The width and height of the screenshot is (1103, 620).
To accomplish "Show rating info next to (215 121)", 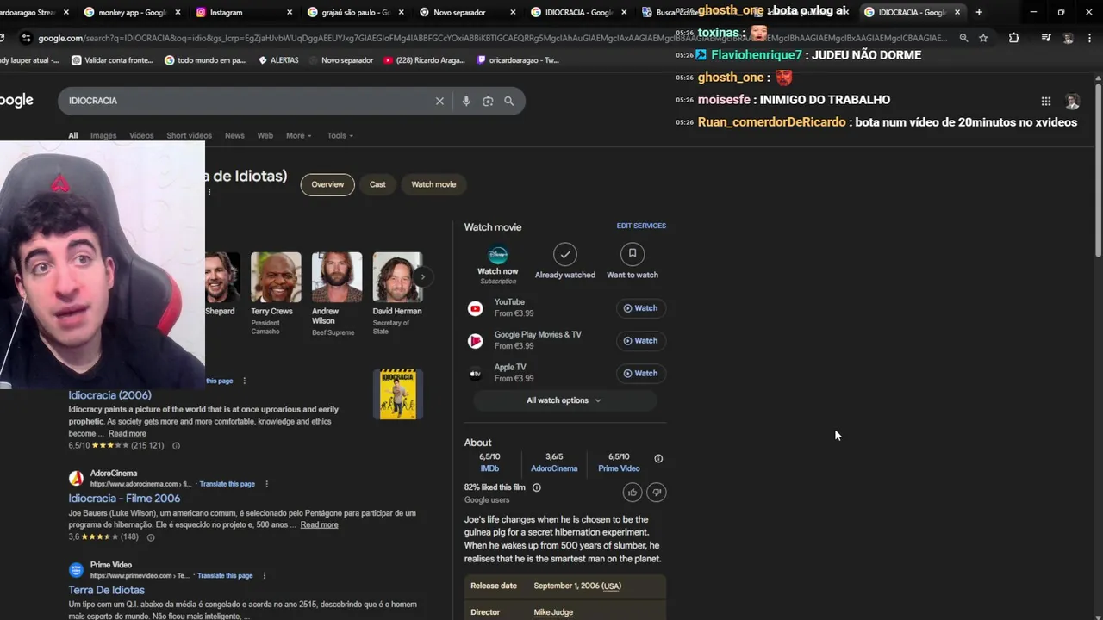I will click(176, 446).
